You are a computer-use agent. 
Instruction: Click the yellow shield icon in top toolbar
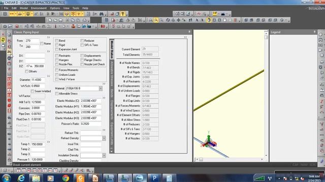pyautogui.click(x=67, y=14)
